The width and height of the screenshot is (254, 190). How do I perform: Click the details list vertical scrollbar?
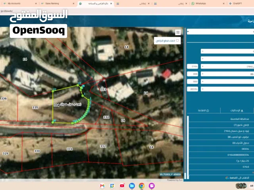point(188,147)
